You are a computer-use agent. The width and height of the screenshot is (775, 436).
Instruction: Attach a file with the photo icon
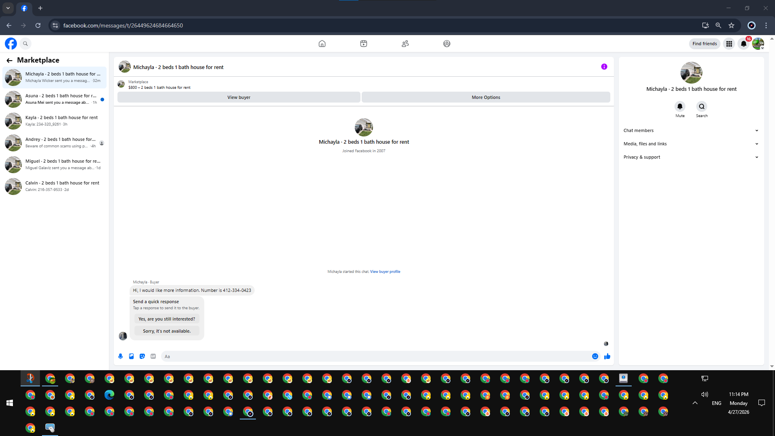pos(131,356)
